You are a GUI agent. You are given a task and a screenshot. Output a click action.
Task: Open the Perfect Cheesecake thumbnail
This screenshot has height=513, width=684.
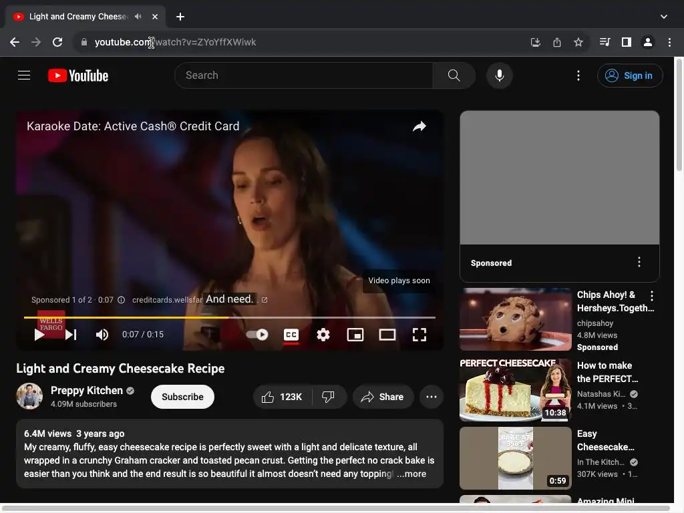point(515,390)
